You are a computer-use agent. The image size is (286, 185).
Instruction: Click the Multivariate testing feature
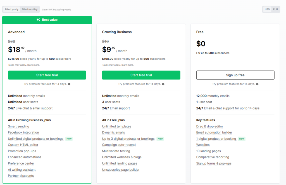pos(116,151)
